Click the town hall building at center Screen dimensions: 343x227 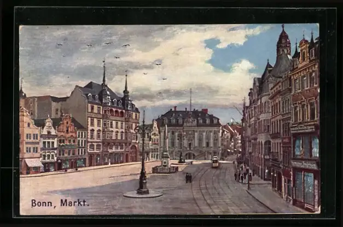[189, 134]
